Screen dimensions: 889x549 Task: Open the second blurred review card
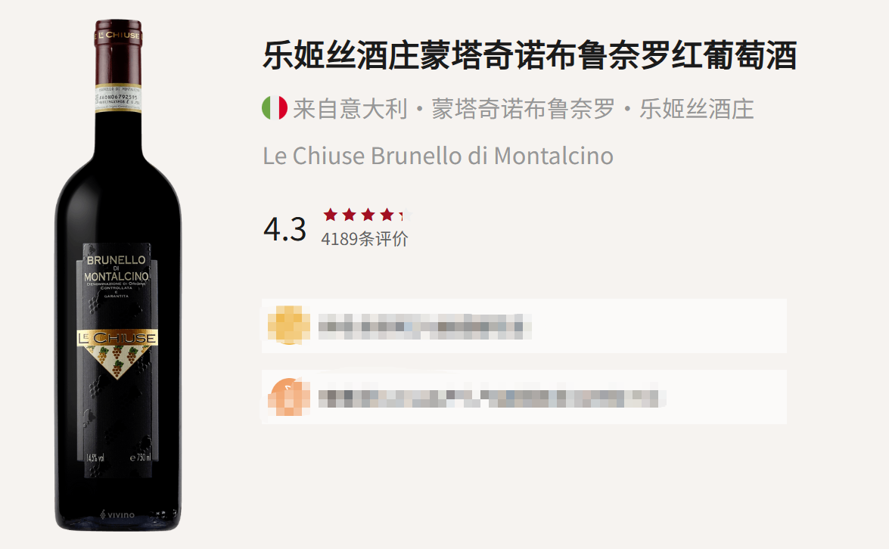[524, 397]
